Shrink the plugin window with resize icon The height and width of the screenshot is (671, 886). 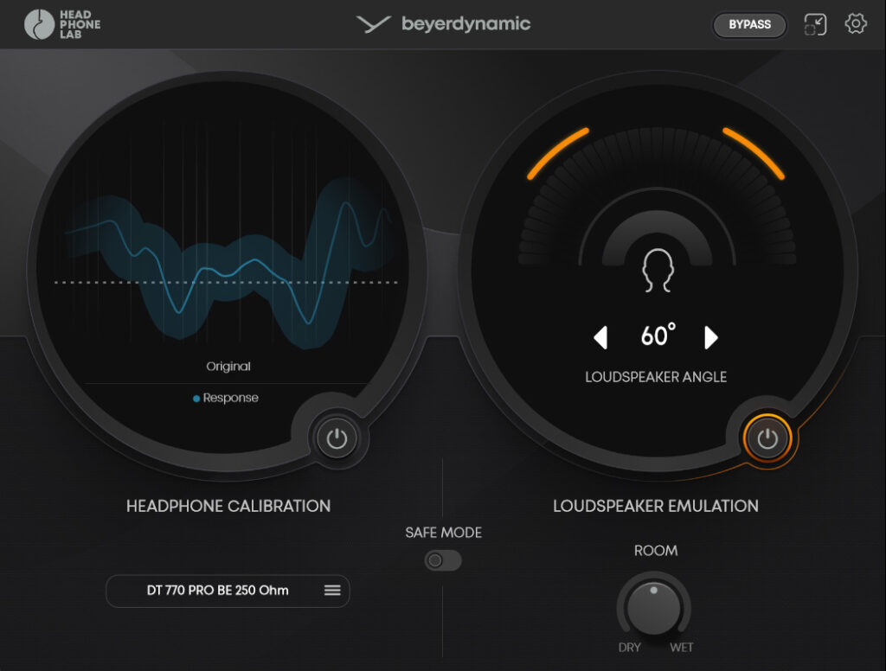tap(815, 24)
